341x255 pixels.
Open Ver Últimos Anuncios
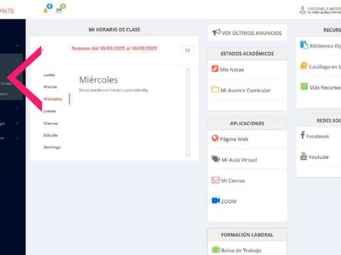pyautogui.click(x=247, y=33)
